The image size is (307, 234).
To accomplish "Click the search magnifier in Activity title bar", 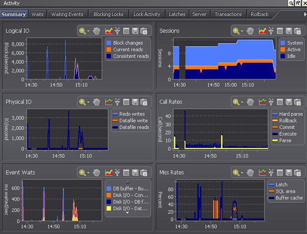I will tap(291, 3).
